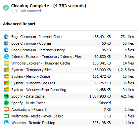Click the 1,387,933 KB size value
Screen dimensions: 140x129
pos(100,96)
